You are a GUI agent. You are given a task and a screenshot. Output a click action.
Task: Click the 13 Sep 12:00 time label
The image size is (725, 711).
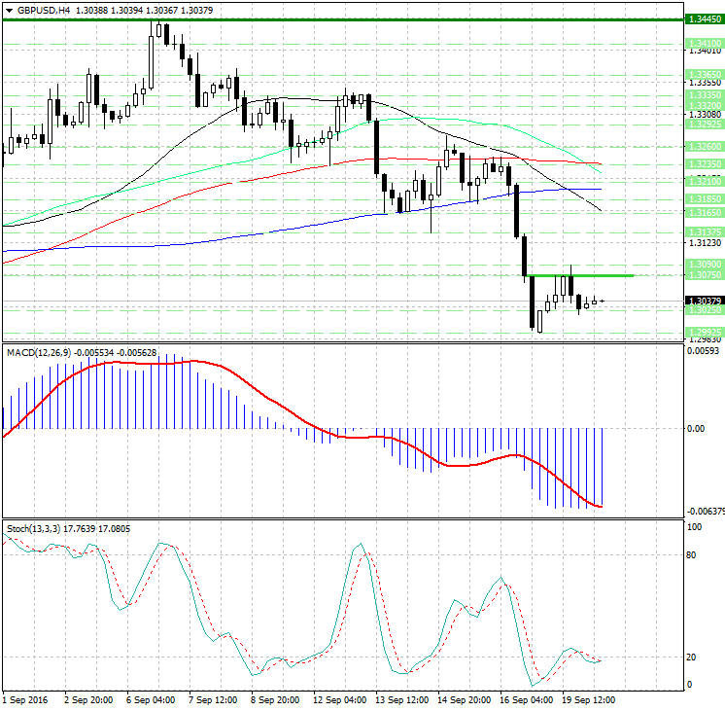point(401,700)
